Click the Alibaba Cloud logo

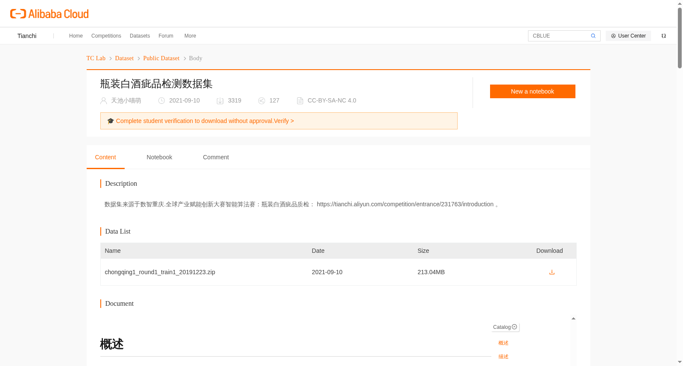tap(50, 14)
